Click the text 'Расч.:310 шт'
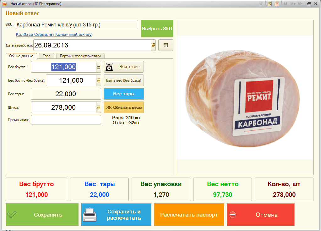This screenshot has width=321, height=231. (x=126, y=118)
